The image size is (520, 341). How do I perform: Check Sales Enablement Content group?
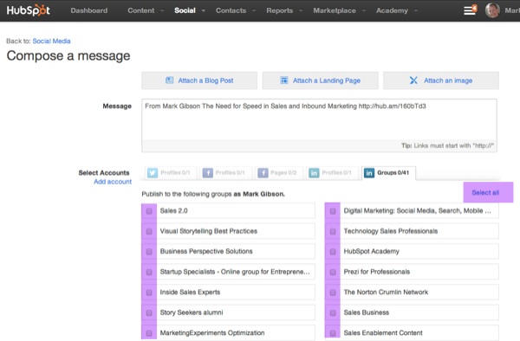(333, 333)
